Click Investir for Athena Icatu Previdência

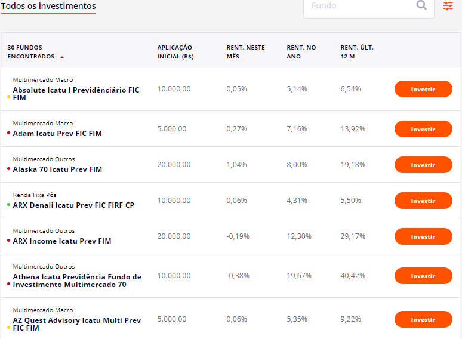point(423,276)
